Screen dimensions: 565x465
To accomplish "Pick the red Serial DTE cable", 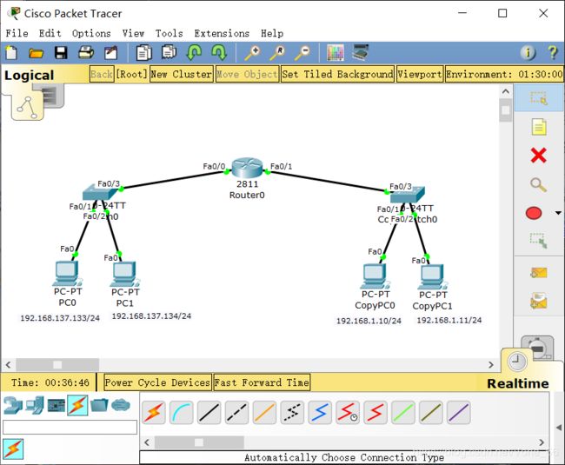I will point(376,412).
